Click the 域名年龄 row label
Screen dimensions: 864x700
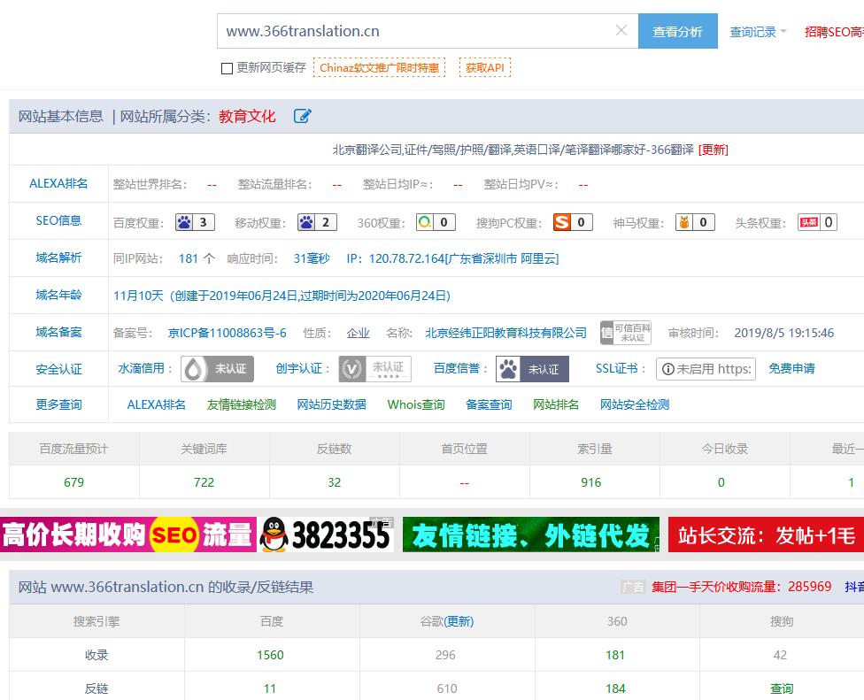click(x=58, y=295)
